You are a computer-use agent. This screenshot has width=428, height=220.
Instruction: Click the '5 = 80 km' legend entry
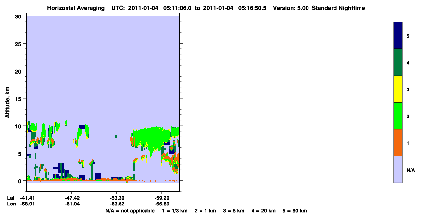click(x=295, y=211)
